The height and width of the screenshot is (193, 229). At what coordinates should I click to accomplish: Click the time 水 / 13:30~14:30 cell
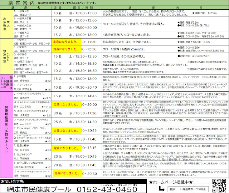point(83,122)
